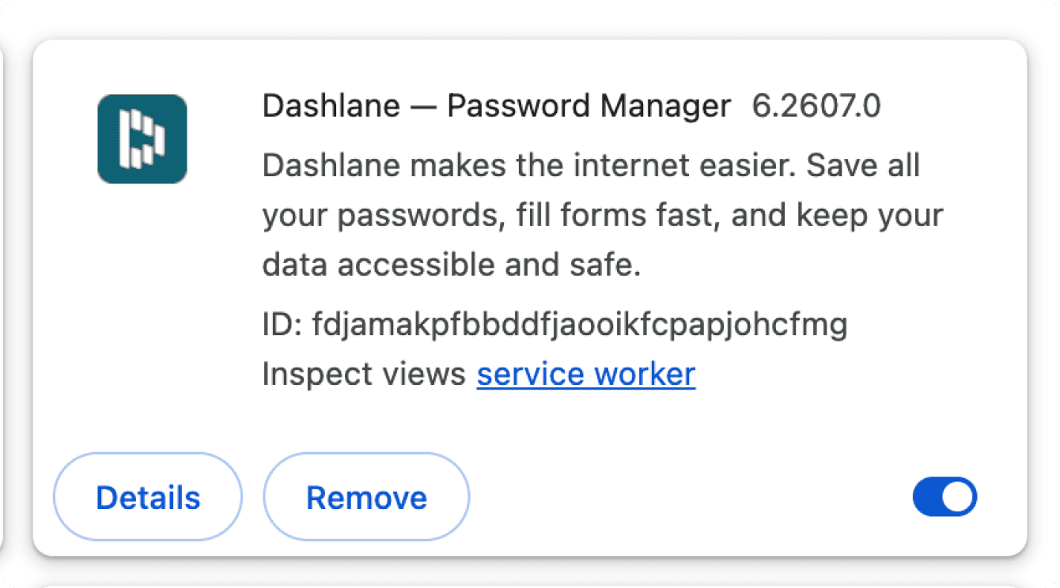This screenshot has height=588, width=1060.
Task: Click the extension ID string fdjamakpfbbddfjaooikfcpapjohcfmg
Action: click(580, 324)
